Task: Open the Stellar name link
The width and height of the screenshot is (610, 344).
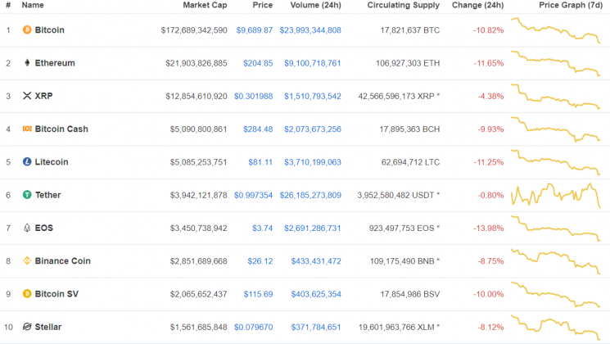Action: pos(48,327)
